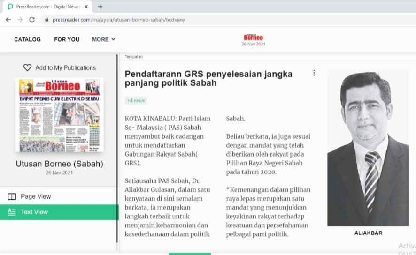Reload the PressReader page
This screenshot has width=416, height=255.
point(32,20)
